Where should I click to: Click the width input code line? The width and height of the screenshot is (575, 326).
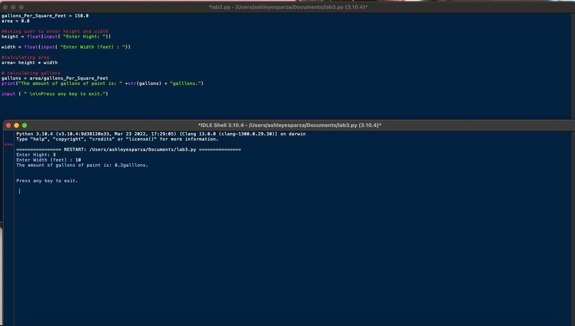tap(65, 47)
